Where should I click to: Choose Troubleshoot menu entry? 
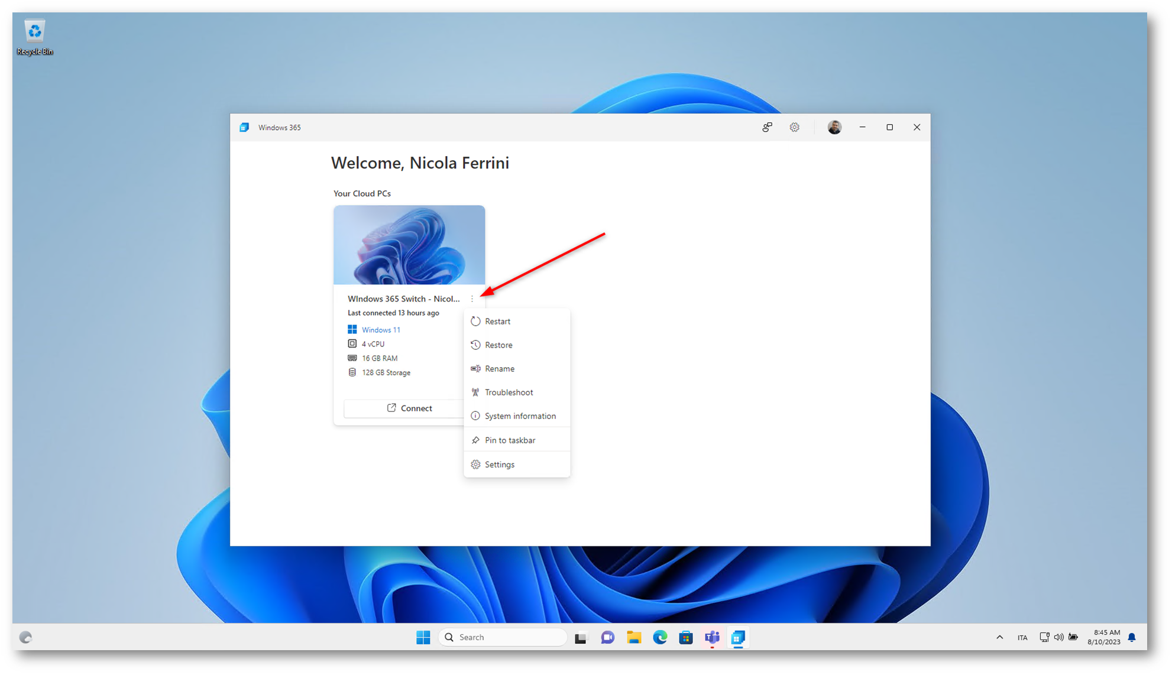[x=509, y=392]
